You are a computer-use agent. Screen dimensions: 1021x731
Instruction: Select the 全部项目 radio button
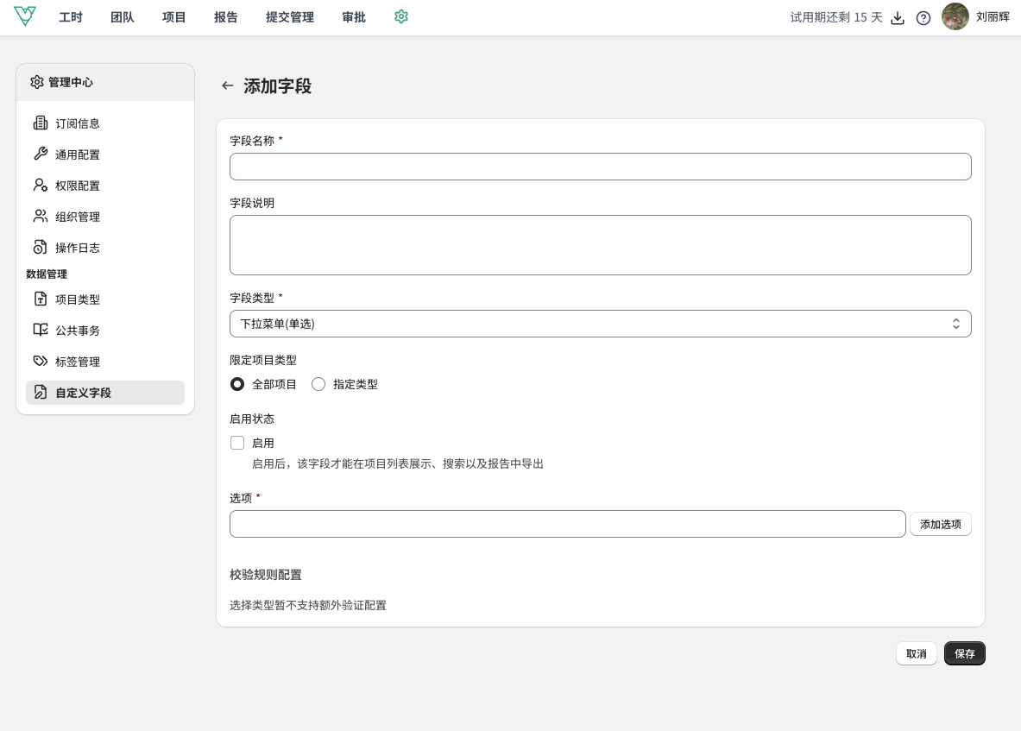(237, 384)
